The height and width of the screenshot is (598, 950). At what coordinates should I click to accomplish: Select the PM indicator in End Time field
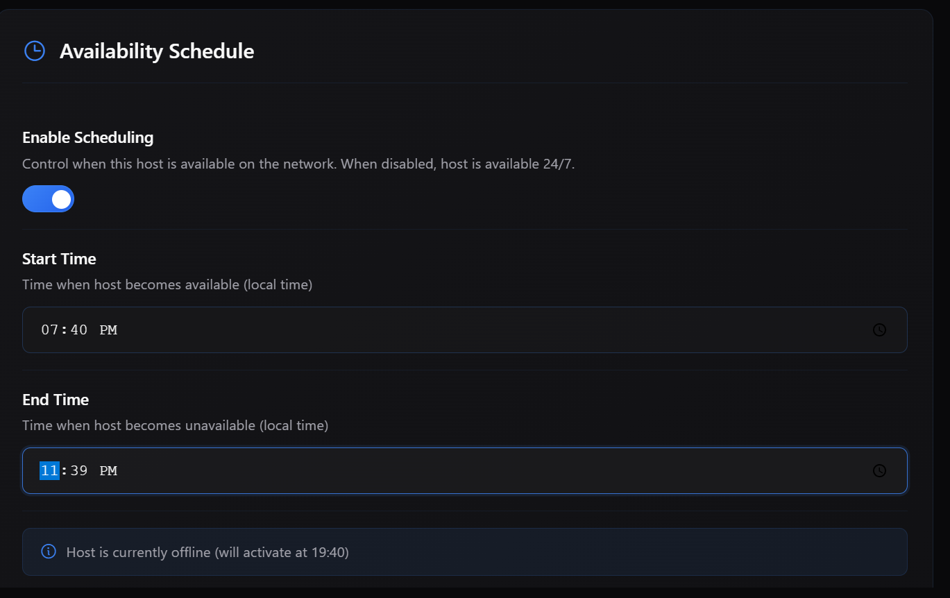[108, 470]
